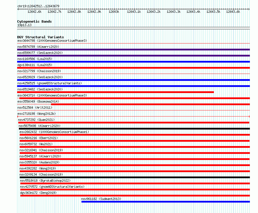Image resolution: width=258 pixels, height=213 pixels.
Task: Select the esv2718198 (Wong2012b) label
Action: (37, 114)
